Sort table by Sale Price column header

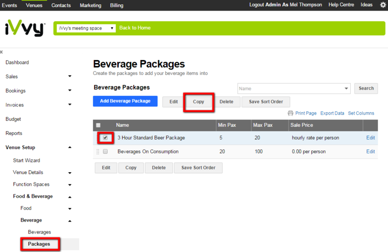point(302,125)
